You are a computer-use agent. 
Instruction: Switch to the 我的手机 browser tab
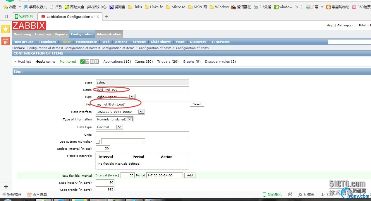(x=25, y=17)
